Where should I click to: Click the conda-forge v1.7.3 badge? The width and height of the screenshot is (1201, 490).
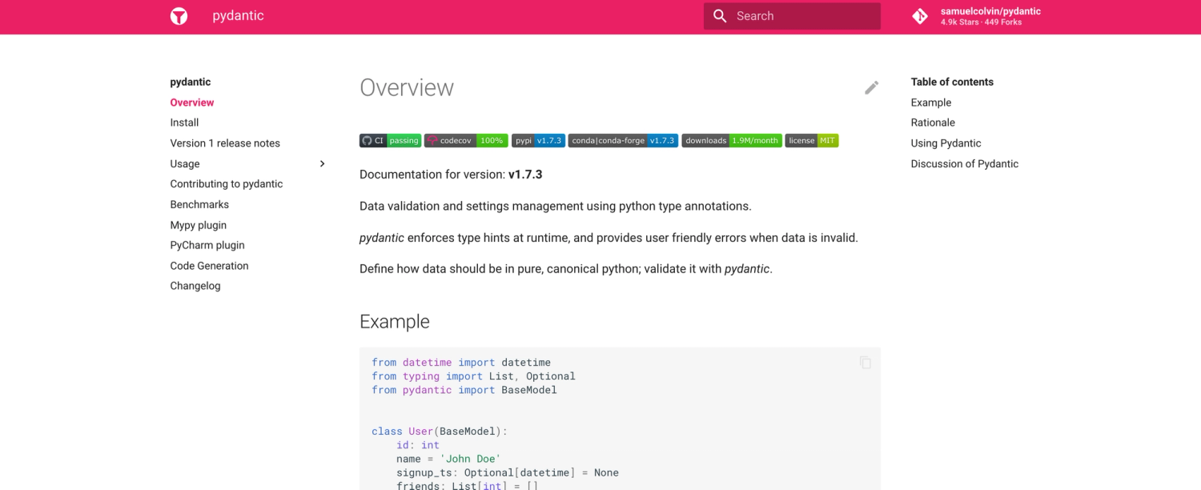pyautogui.click(x=623, y=140)
